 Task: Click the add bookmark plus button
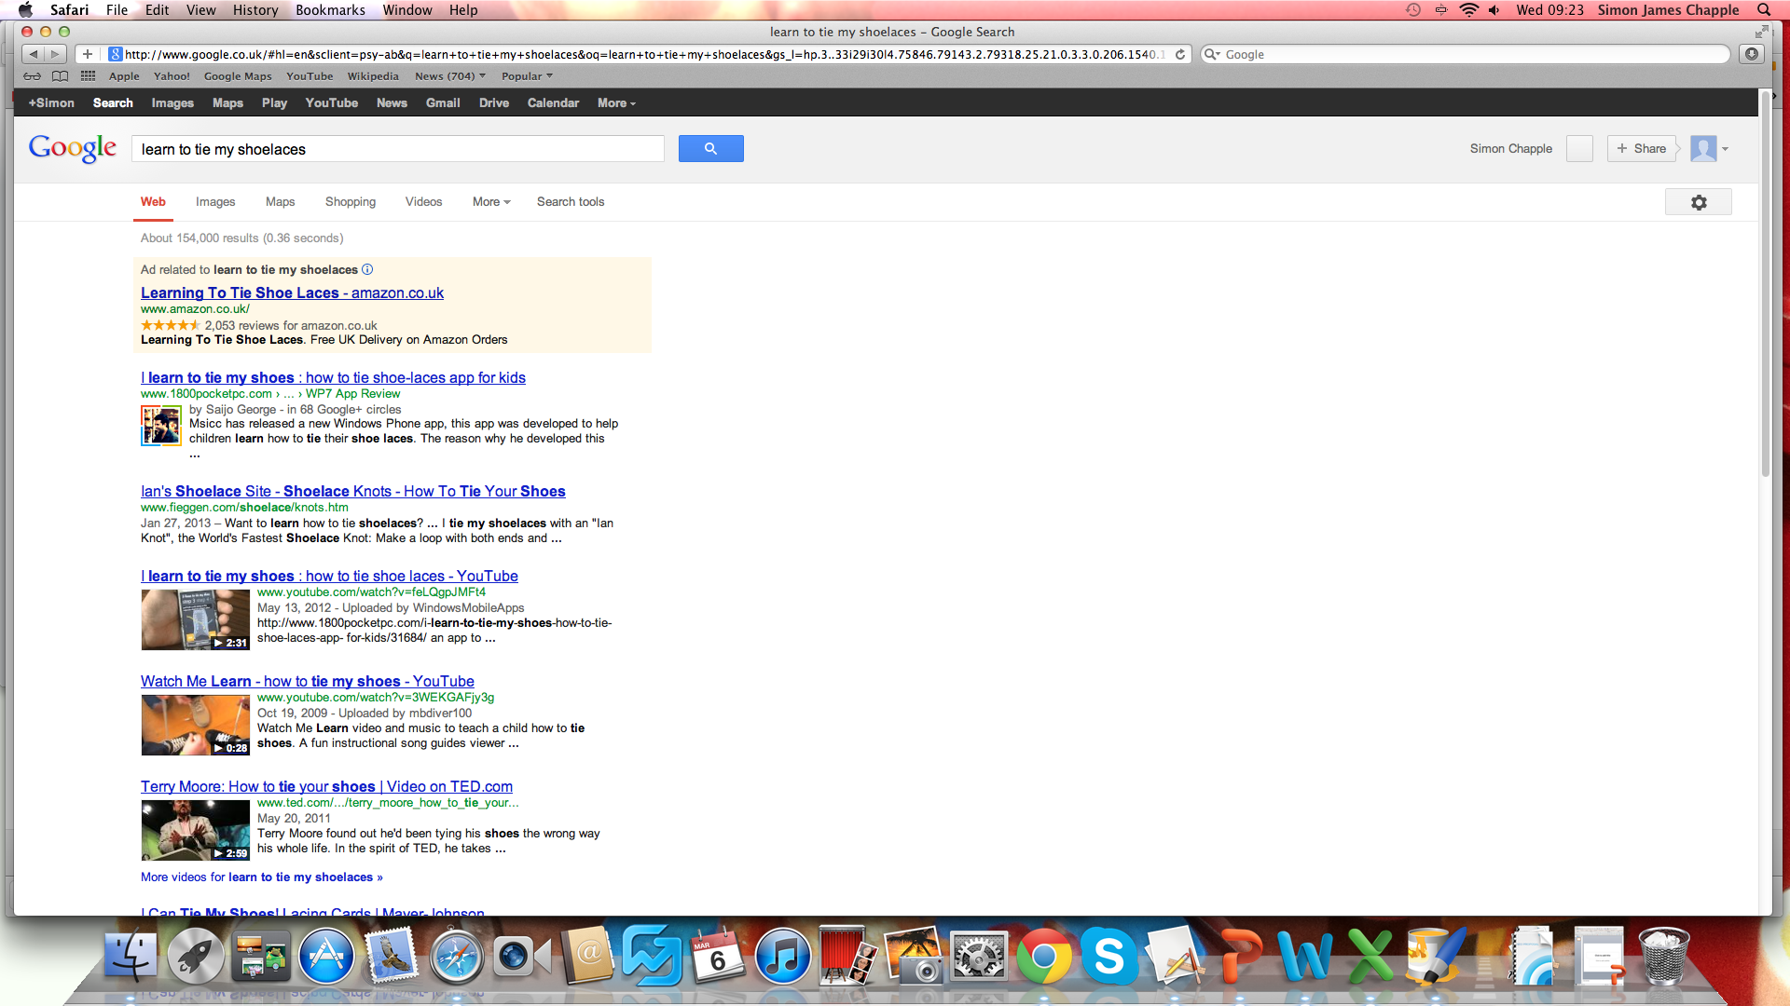[88, 54]
